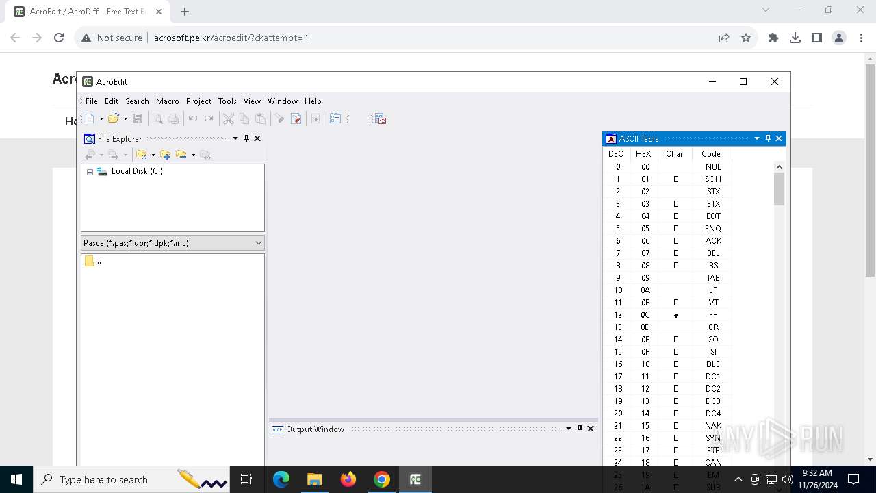Pin the File Explorer panel
Screen dimensions: 876x493
(247, 138)
